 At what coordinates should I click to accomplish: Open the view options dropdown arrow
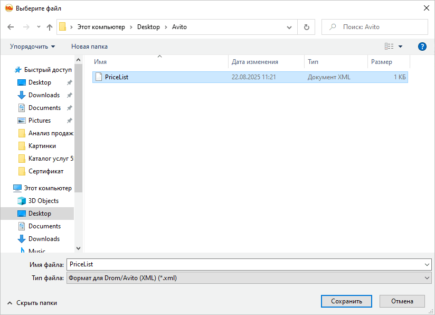(400, 47)
